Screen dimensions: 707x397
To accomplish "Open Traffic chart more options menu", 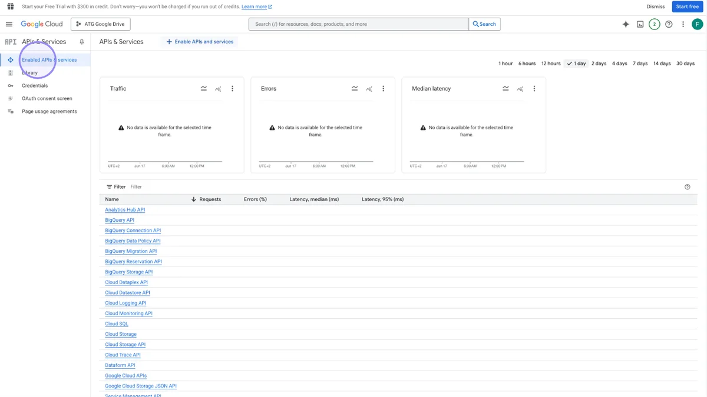I will pos(232,89).
